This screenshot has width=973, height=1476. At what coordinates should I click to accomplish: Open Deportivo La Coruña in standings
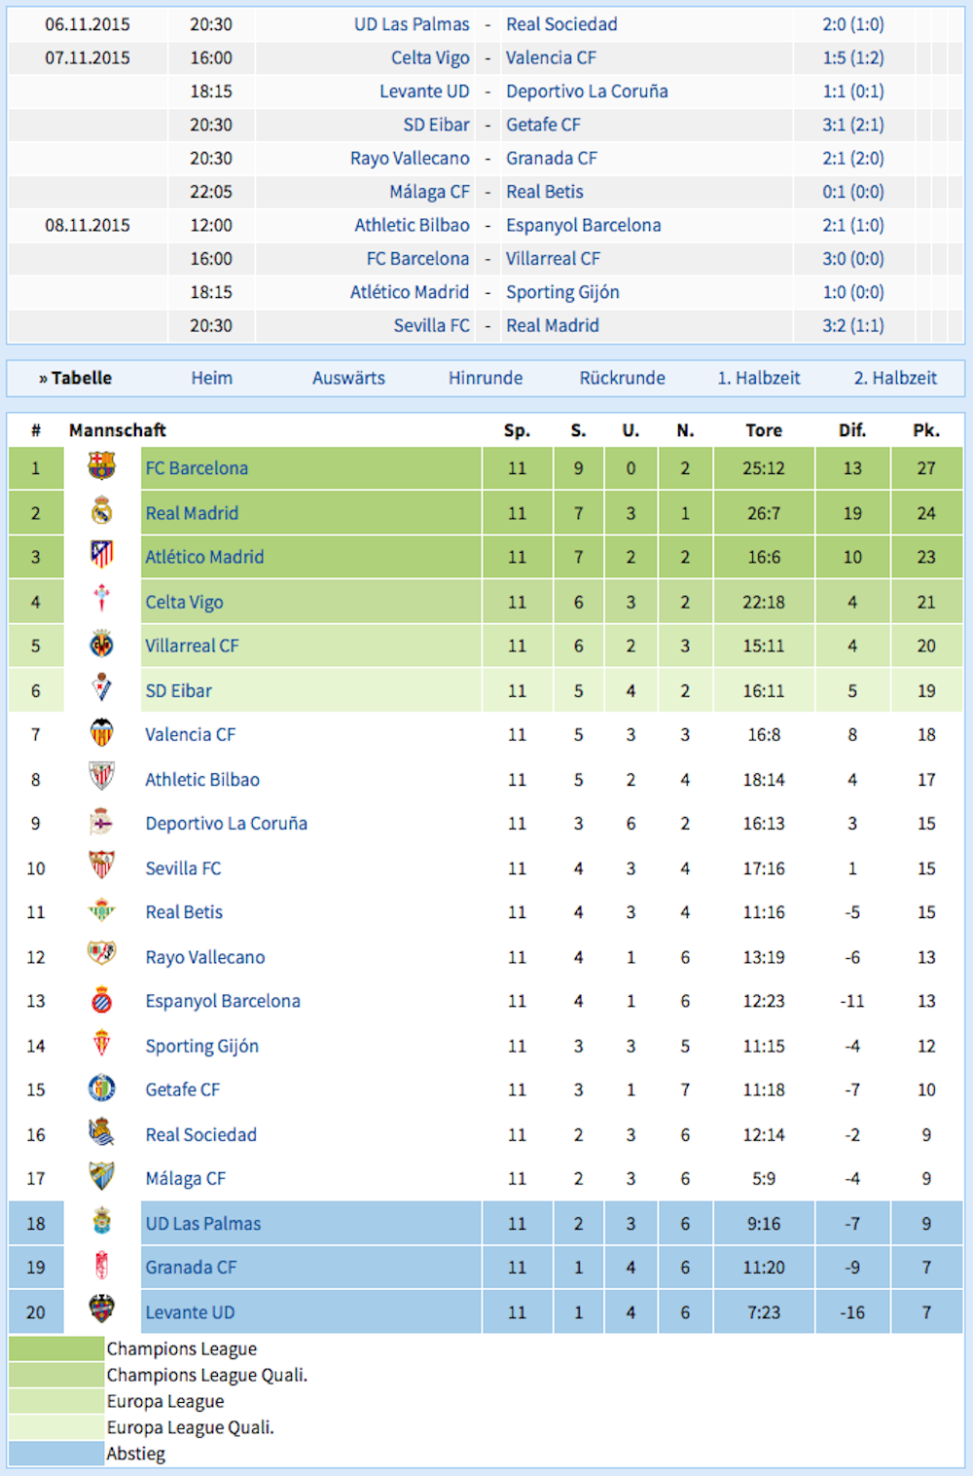226,823
